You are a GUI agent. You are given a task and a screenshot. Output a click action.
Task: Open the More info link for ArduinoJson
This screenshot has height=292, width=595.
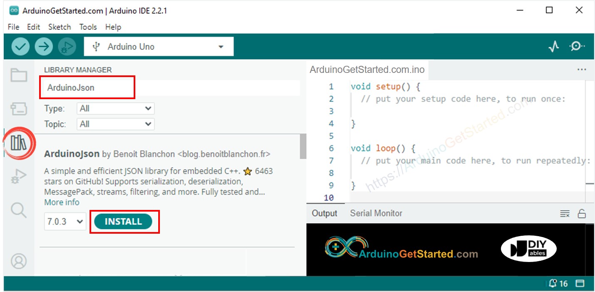point(61,202)
